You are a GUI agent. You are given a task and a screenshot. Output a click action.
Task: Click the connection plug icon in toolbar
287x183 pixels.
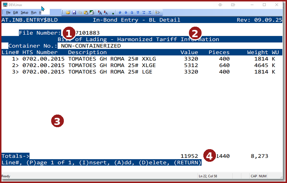coord(158,12)
